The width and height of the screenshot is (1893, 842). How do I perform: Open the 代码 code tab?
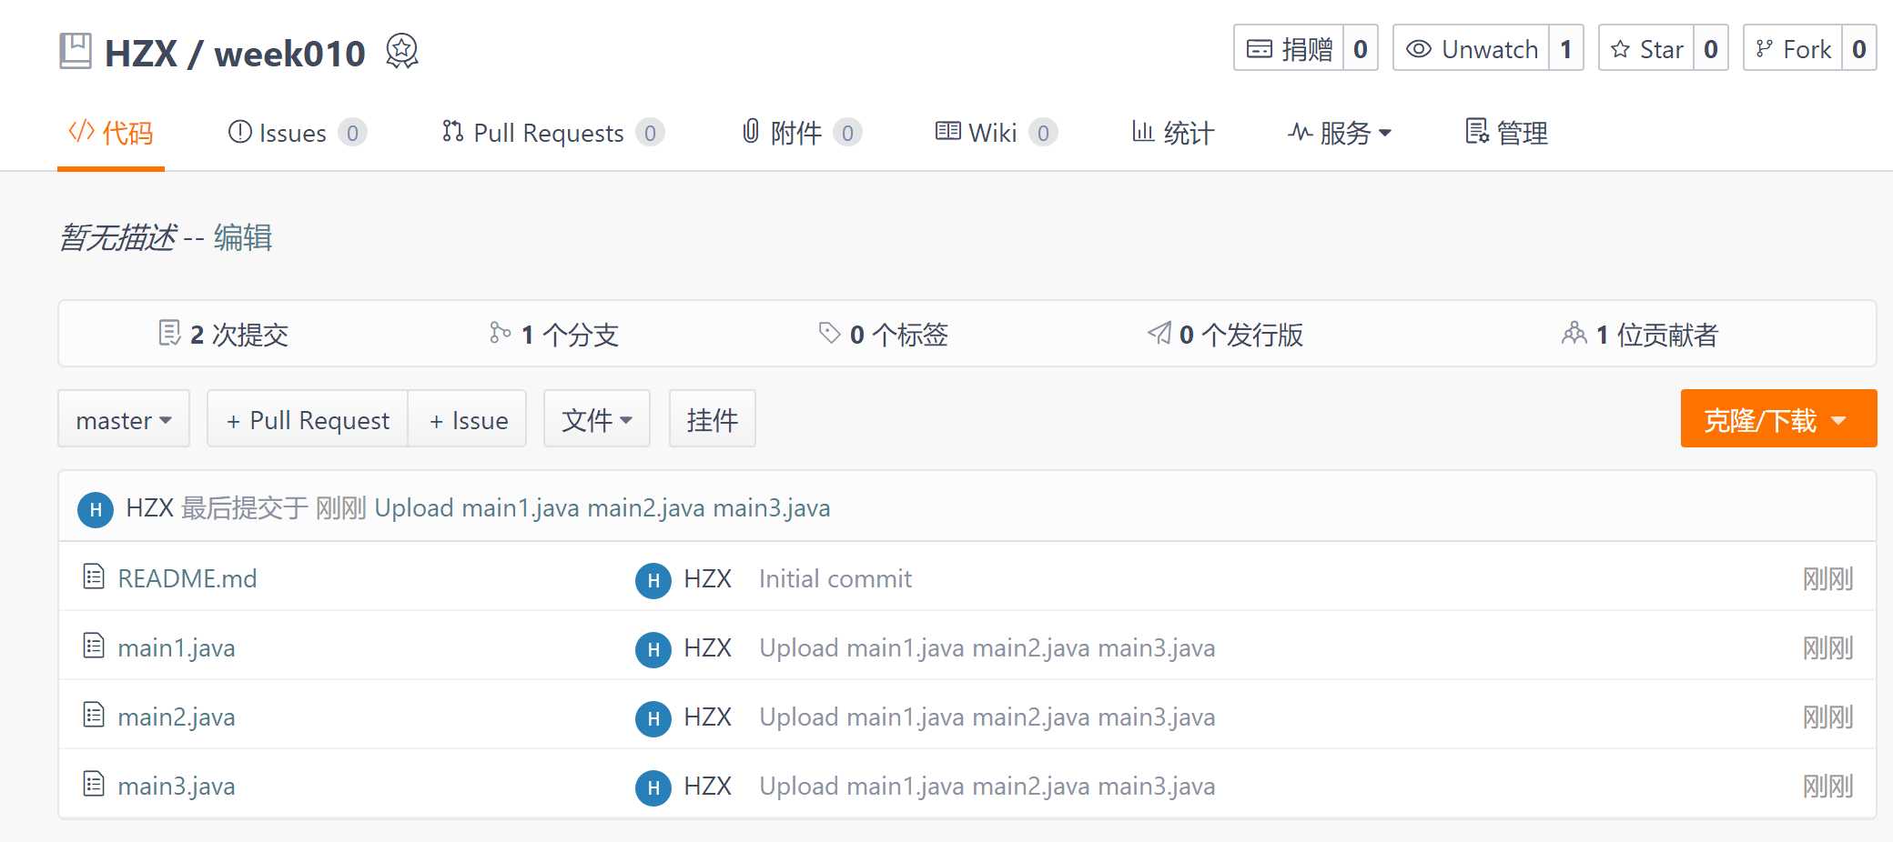(111, 133)
